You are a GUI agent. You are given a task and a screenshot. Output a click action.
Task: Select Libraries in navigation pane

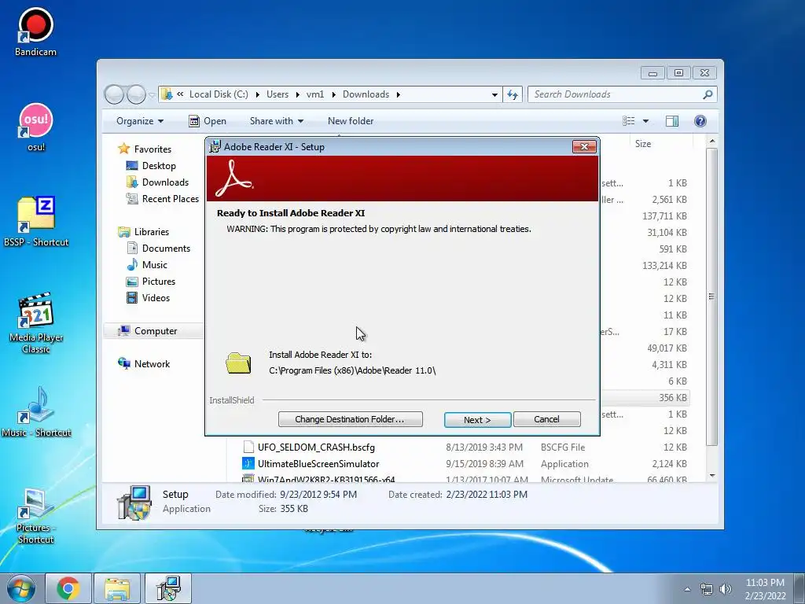click(x=144, y=232)
